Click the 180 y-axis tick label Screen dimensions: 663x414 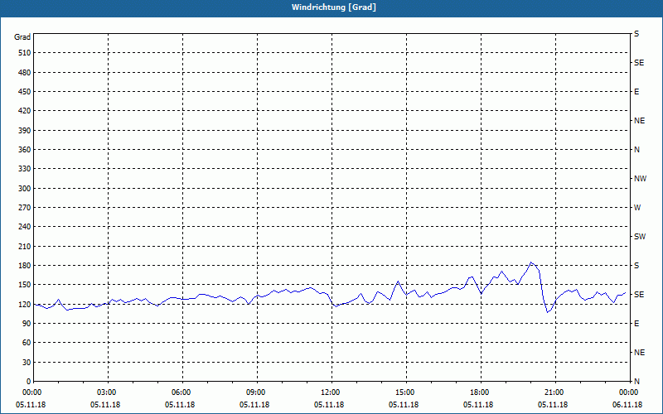click(25, 266)
